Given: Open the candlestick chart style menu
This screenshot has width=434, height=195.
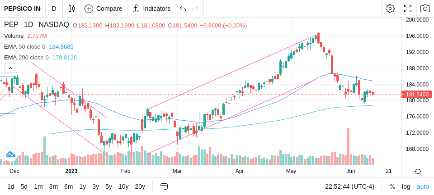Looking at the screenshot, I should click(72, 9).
